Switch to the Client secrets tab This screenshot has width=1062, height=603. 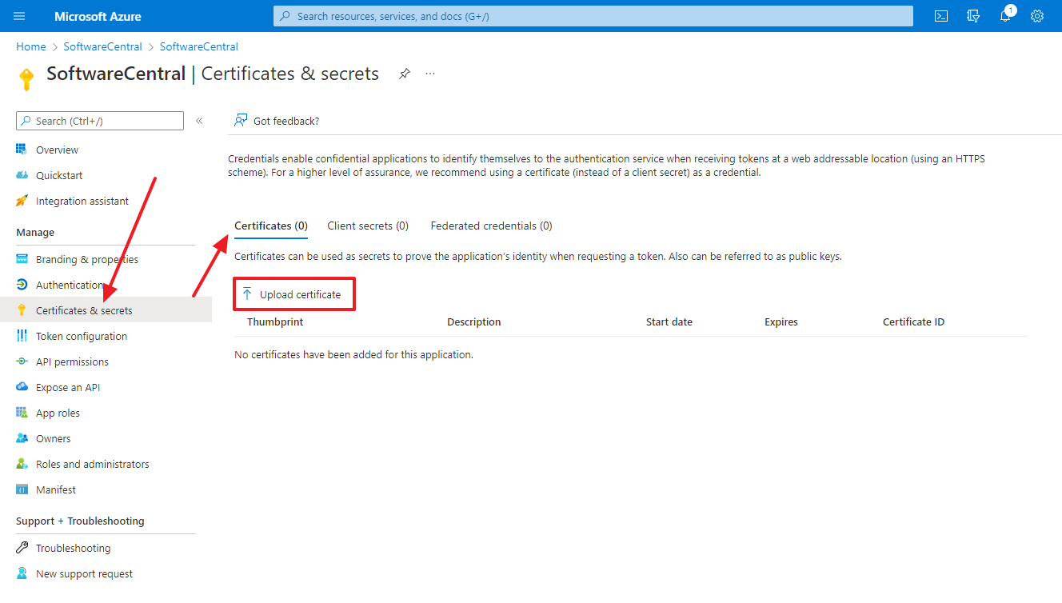coord(368,226)
